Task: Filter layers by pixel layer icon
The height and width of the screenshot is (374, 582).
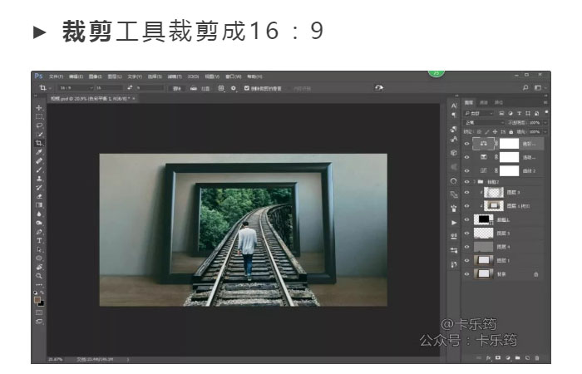Action: point(501,113)
